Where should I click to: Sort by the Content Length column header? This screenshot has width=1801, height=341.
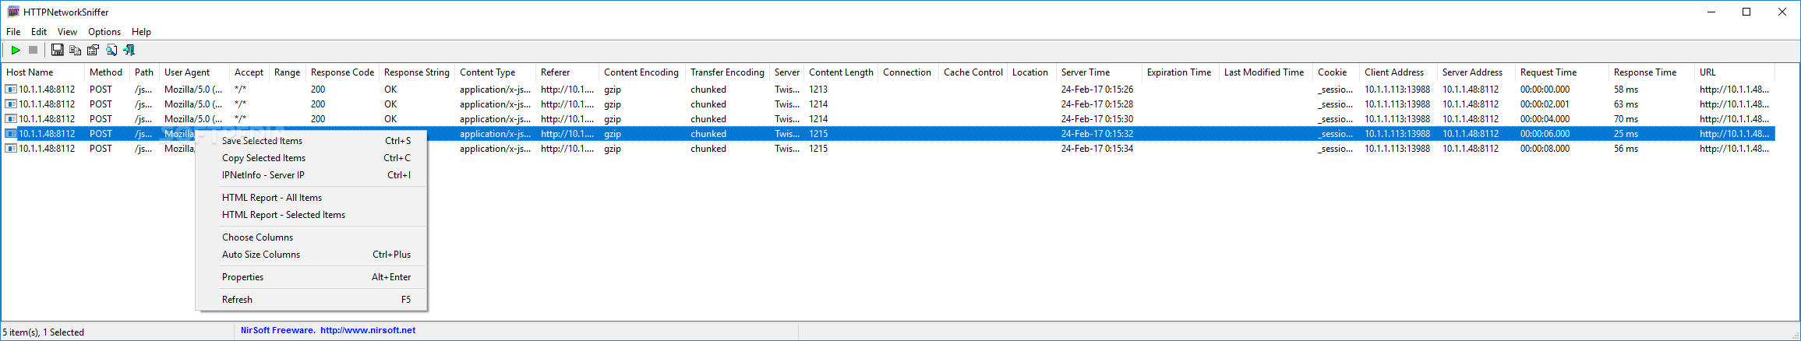(x=841, y=72)
